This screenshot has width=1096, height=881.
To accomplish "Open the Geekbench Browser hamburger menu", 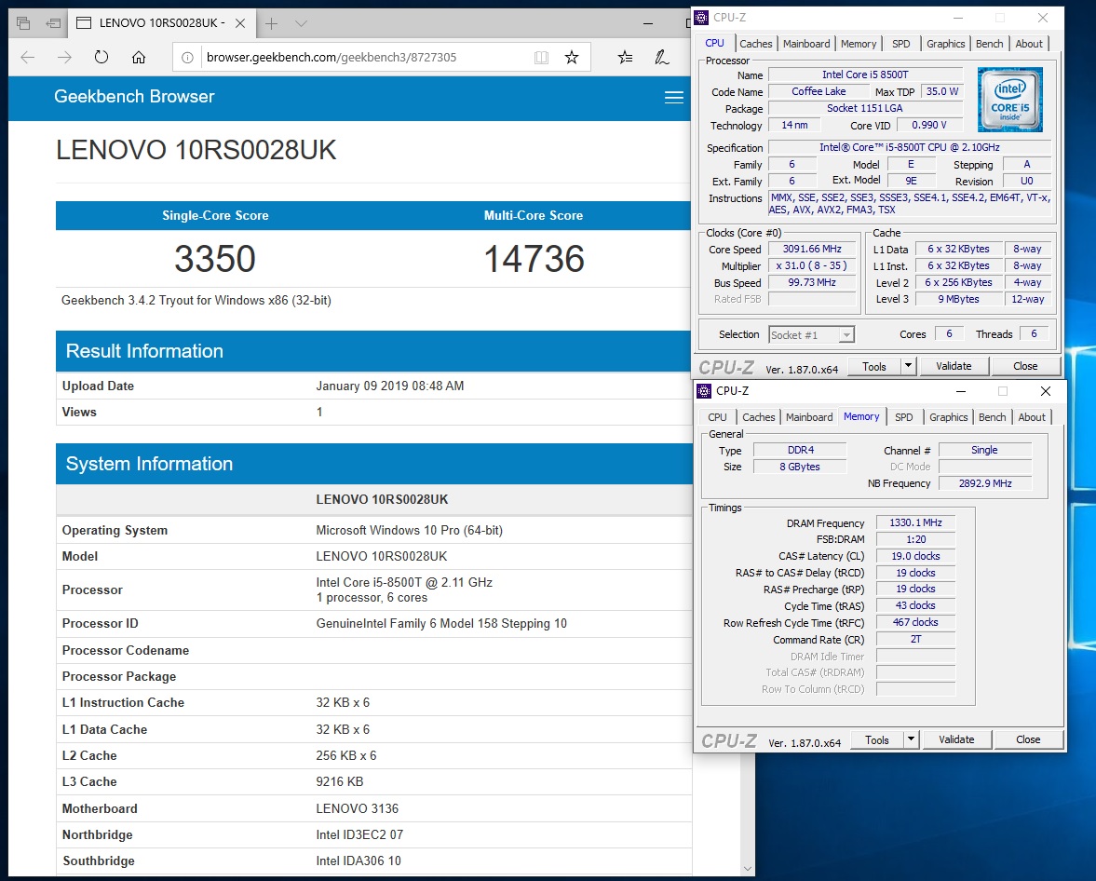I will point(674,97).
